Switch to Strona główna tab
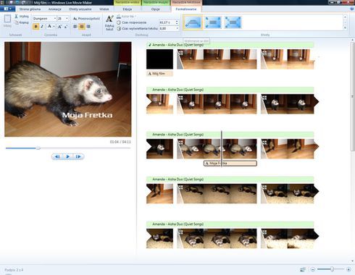 coord(30,9)
